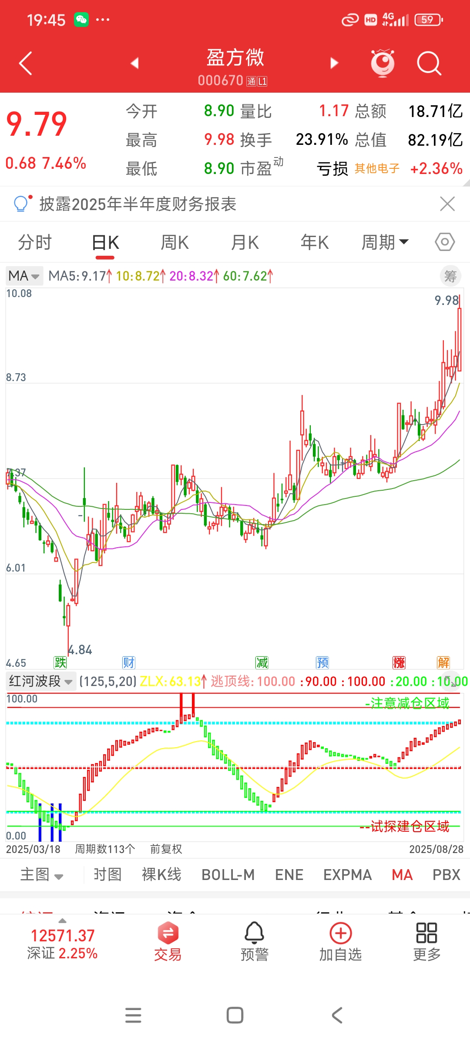Switch to 年K tab
This screenshot has height=1044, width=470.
click(315, 242)
